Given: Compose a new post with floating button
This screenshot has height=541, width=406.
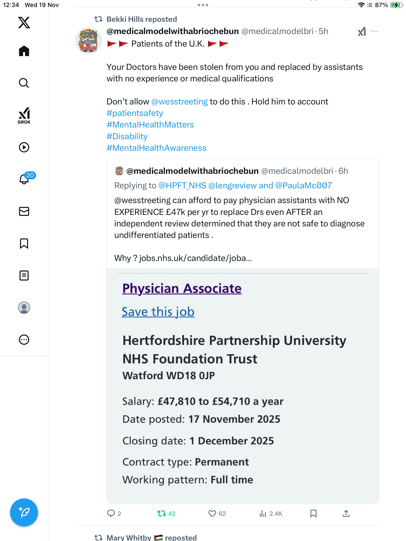Looking at the screenshot, I should pyautogui.click(x=24, y=512).
